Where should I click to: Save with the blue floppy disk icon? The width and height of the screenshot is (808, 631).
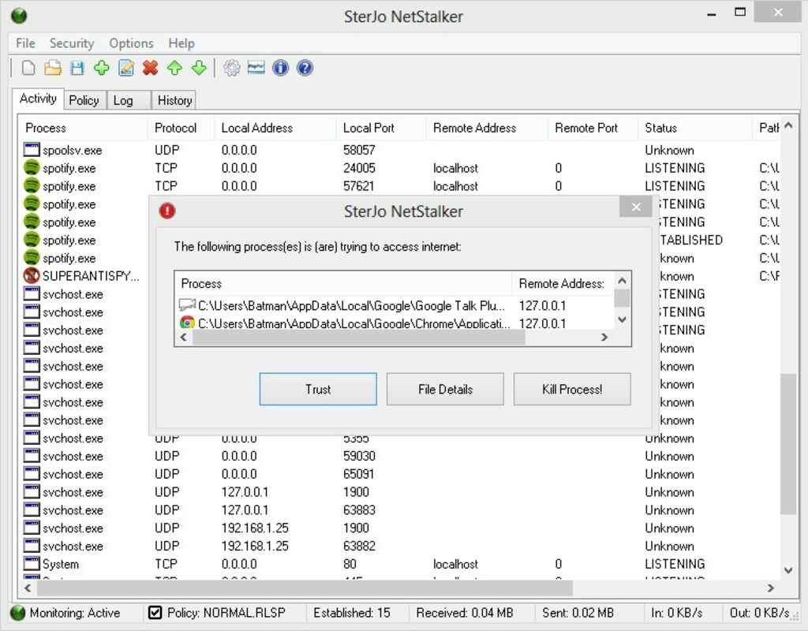click(77, 68)
